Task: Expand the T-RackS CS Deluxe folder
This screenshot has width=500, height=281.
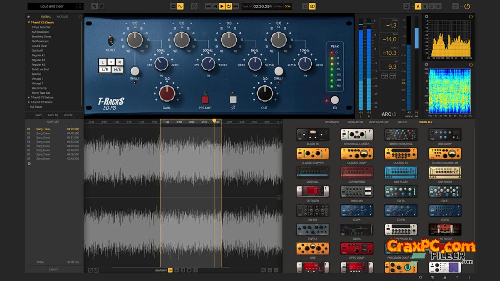Action: pos(29,98)
